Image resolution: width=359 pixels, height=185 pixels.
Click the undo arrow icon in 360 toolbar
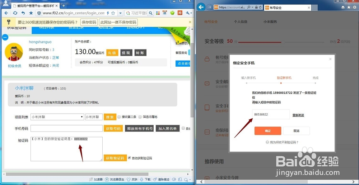pyautogui.click(x=23, y=13)
